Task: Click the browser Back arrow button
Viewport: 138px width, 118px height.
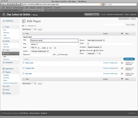Action: [x=3, y=4]
